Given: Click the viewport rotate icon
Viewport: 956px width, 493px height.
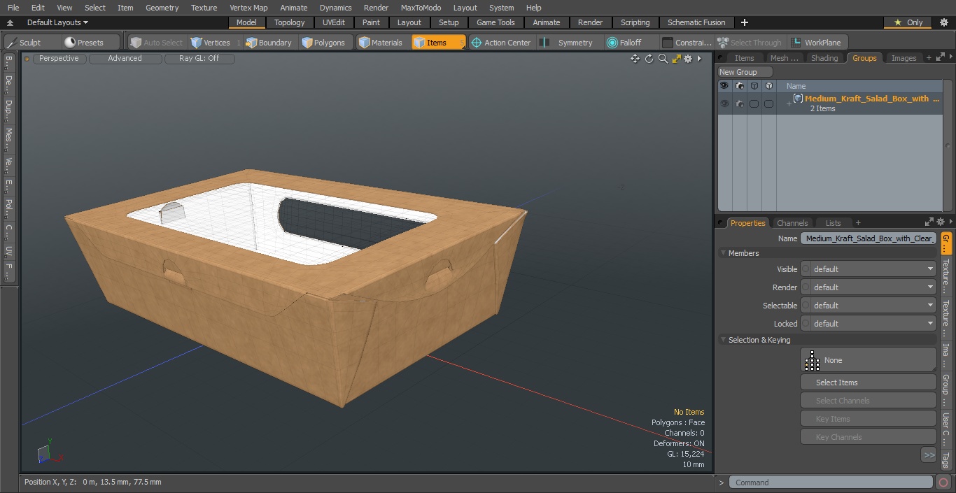Looking at the screenshot, I should click(x=649, y=59).
